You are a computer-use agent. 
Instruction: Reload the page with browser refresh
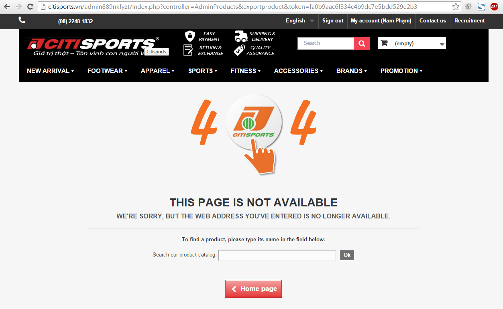point(30,7)
